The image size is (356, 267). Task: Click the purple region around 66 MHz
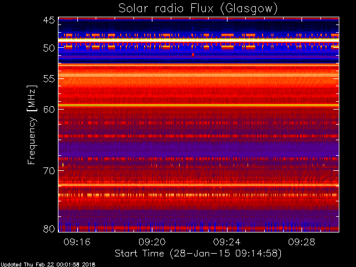[199, 147]
